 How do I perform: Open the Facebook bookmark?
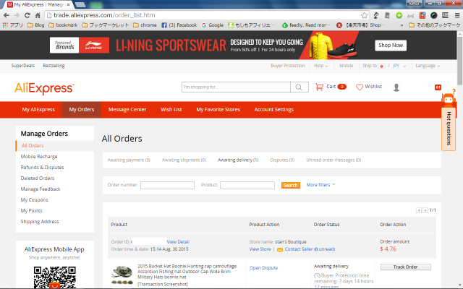coord(179,25)
